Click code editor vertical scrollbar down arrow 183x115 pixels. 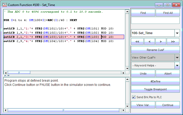click(x=127, y=69)
